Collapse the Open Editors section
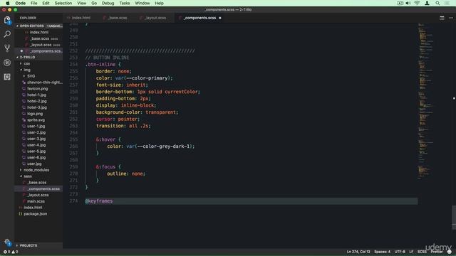Screen dimensions: 456x256 [x=39, y=26]
